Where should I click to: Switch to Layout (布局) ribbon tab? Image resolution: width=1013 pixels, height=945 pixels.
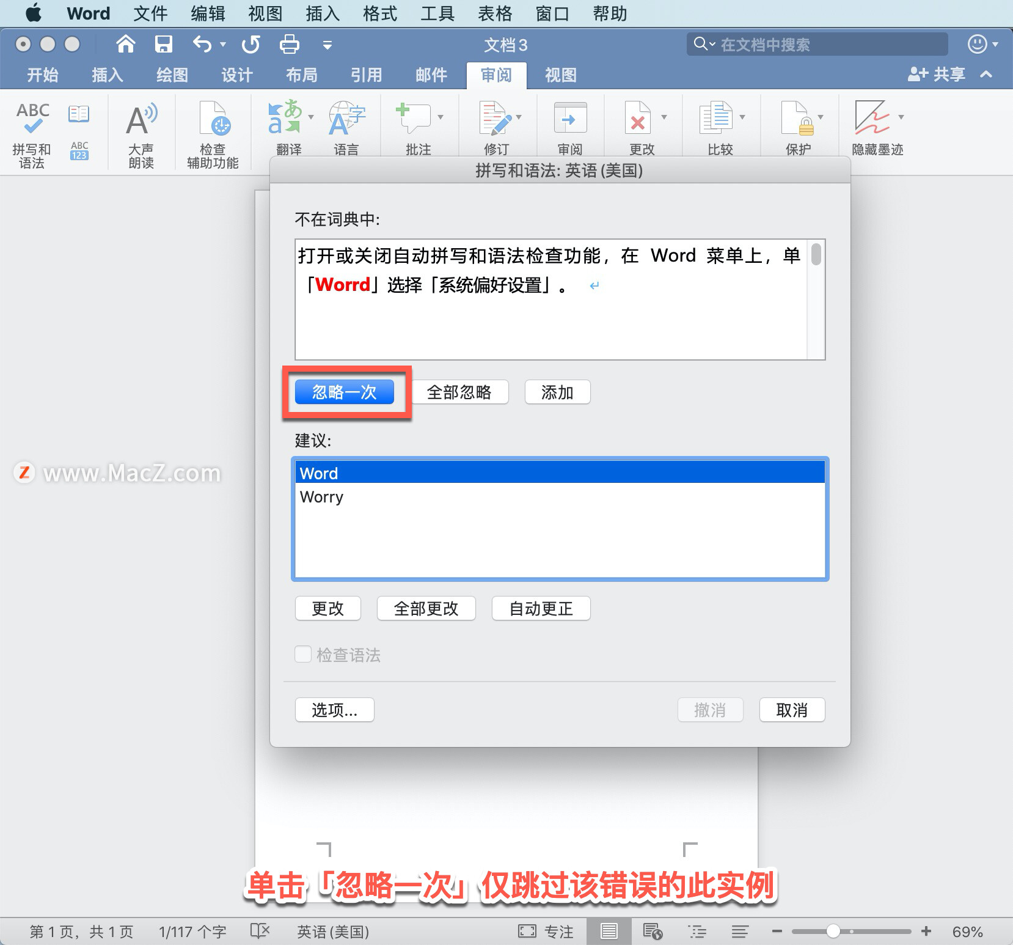[x=302, y=75]
